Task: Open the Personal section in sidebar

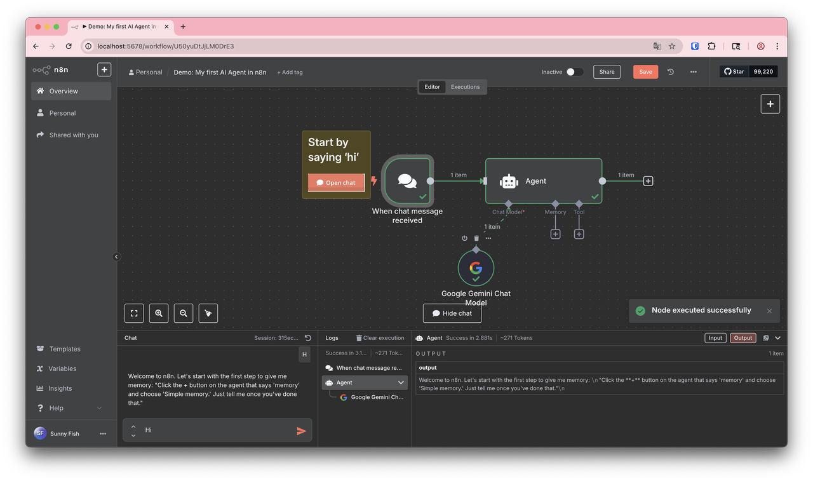Action: (x=71, y=113)
